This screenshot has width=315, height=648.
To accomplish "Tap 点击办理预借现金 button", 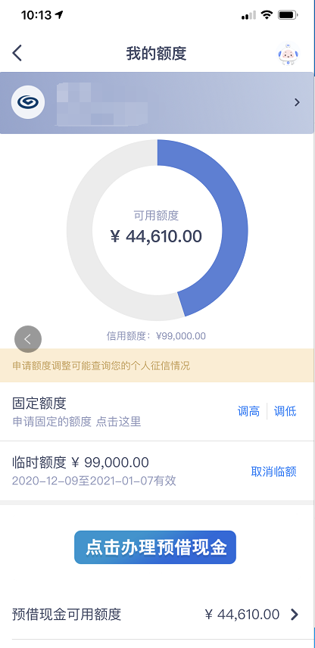I will (x=155, y=547).
